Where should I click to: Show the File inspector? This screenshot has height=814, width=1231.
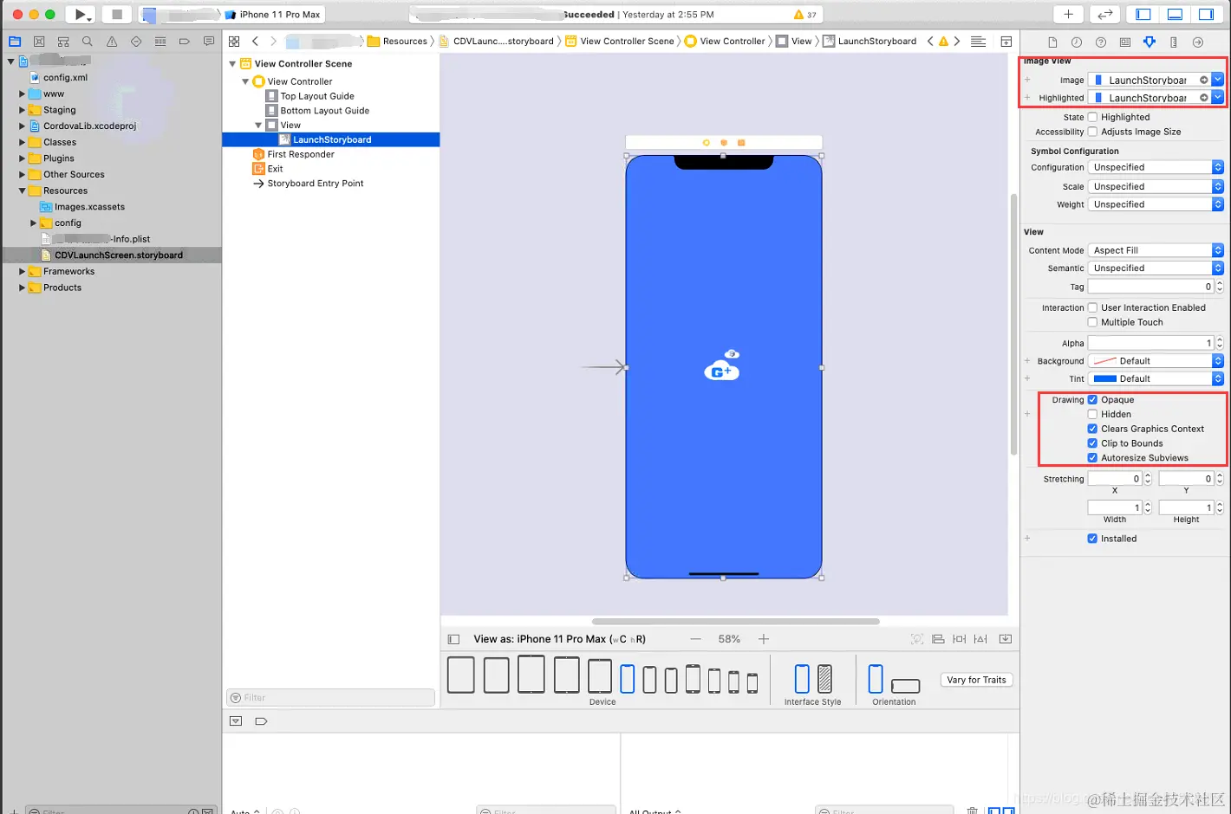1052,42
